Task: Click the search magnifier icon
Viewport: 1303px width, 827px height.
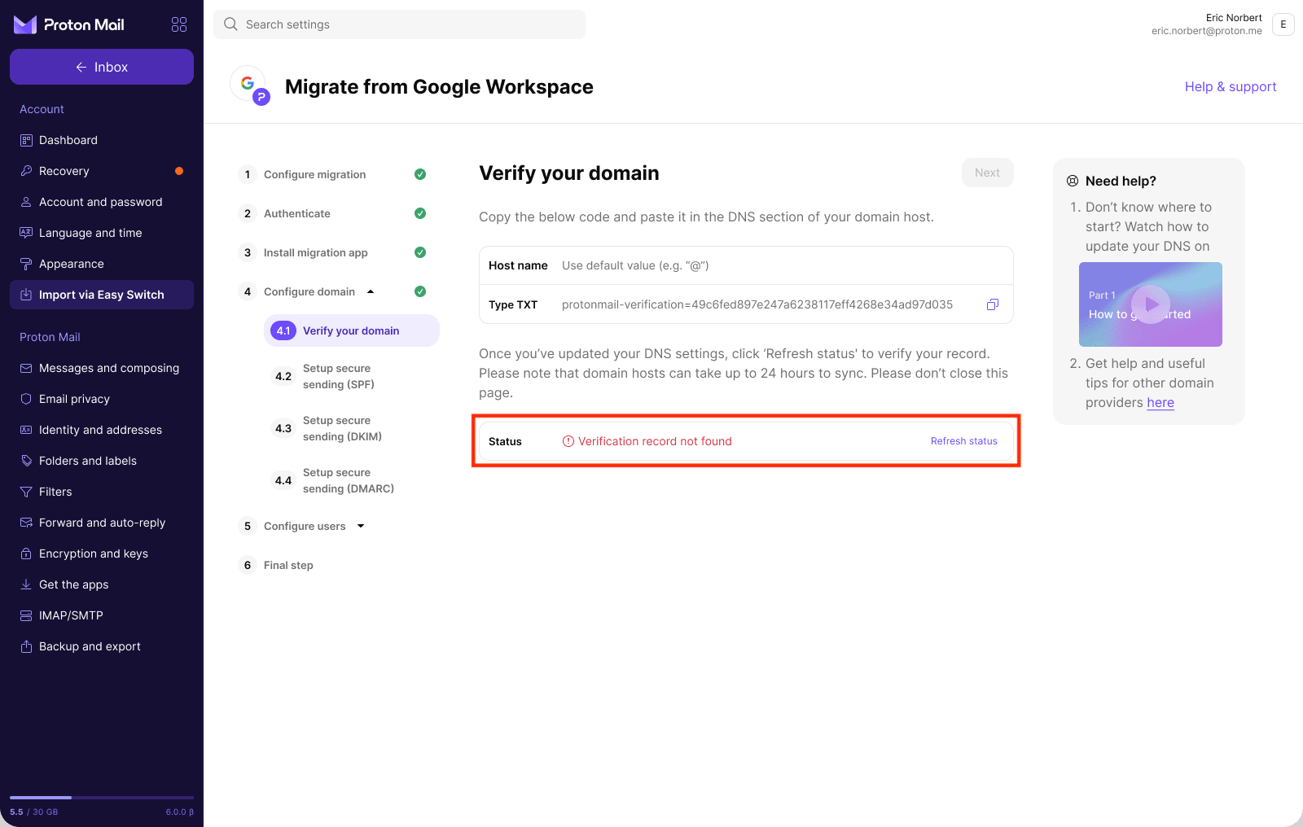Action: pyautogui.click(x=230, y=24)
